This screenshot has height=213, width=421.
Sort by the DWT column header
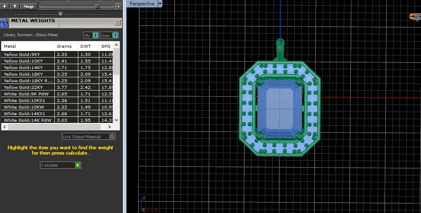pyautogui.click(x=88, y=46)
